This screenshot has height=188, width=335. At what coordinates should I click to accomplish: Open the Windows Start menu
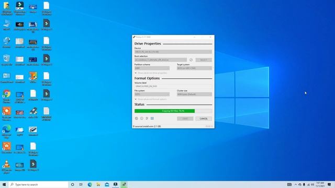click(4, 184)
